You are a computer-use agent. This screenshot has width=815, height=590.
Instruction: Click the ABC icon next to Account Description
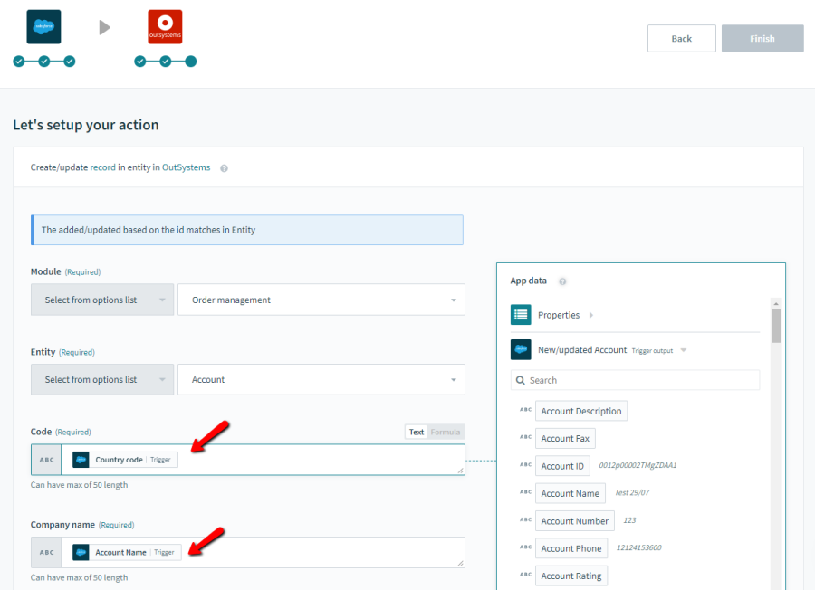tap(525, 410)
